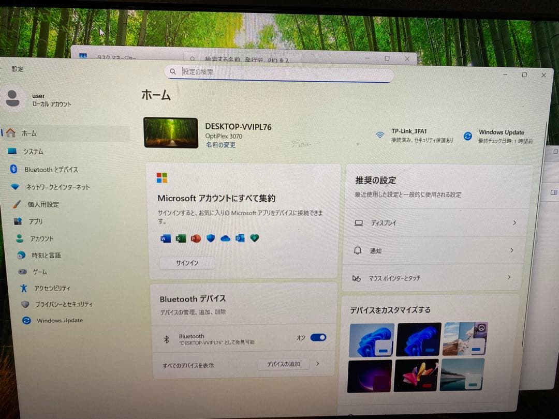Turn off the Bluetooth オン toggle

coord(318,337)
